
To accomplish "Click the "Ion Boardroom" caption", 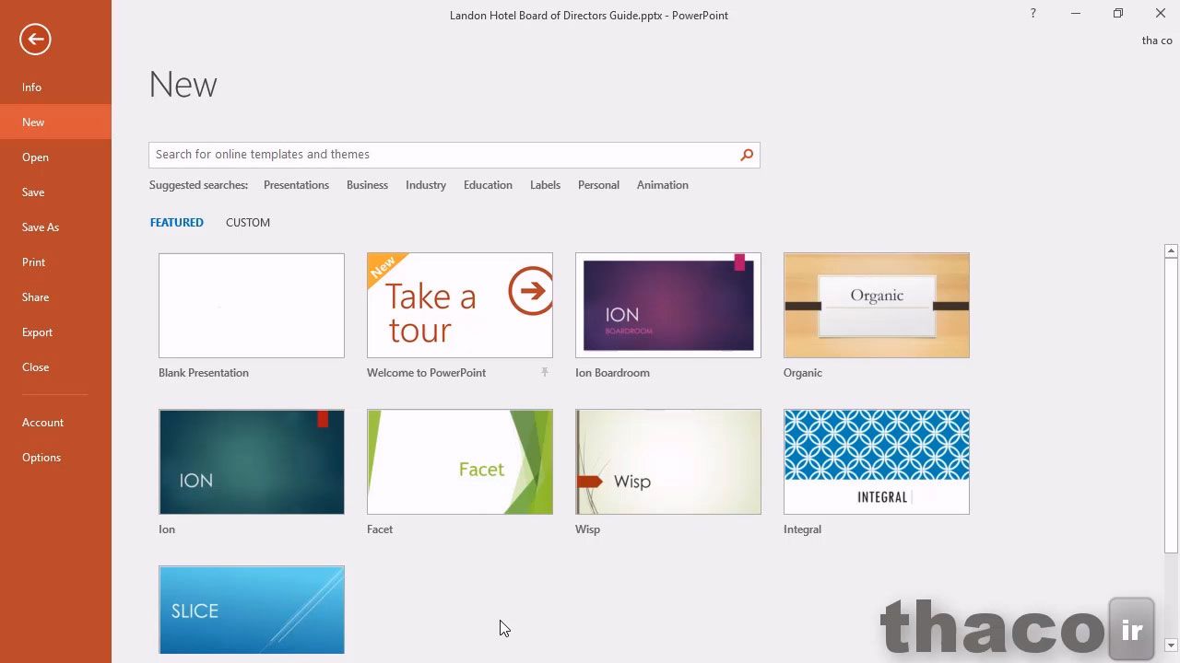I will coord(612,373).
